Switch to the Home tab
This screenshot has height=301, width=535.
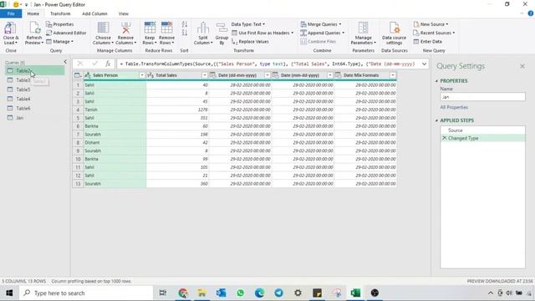33,13
